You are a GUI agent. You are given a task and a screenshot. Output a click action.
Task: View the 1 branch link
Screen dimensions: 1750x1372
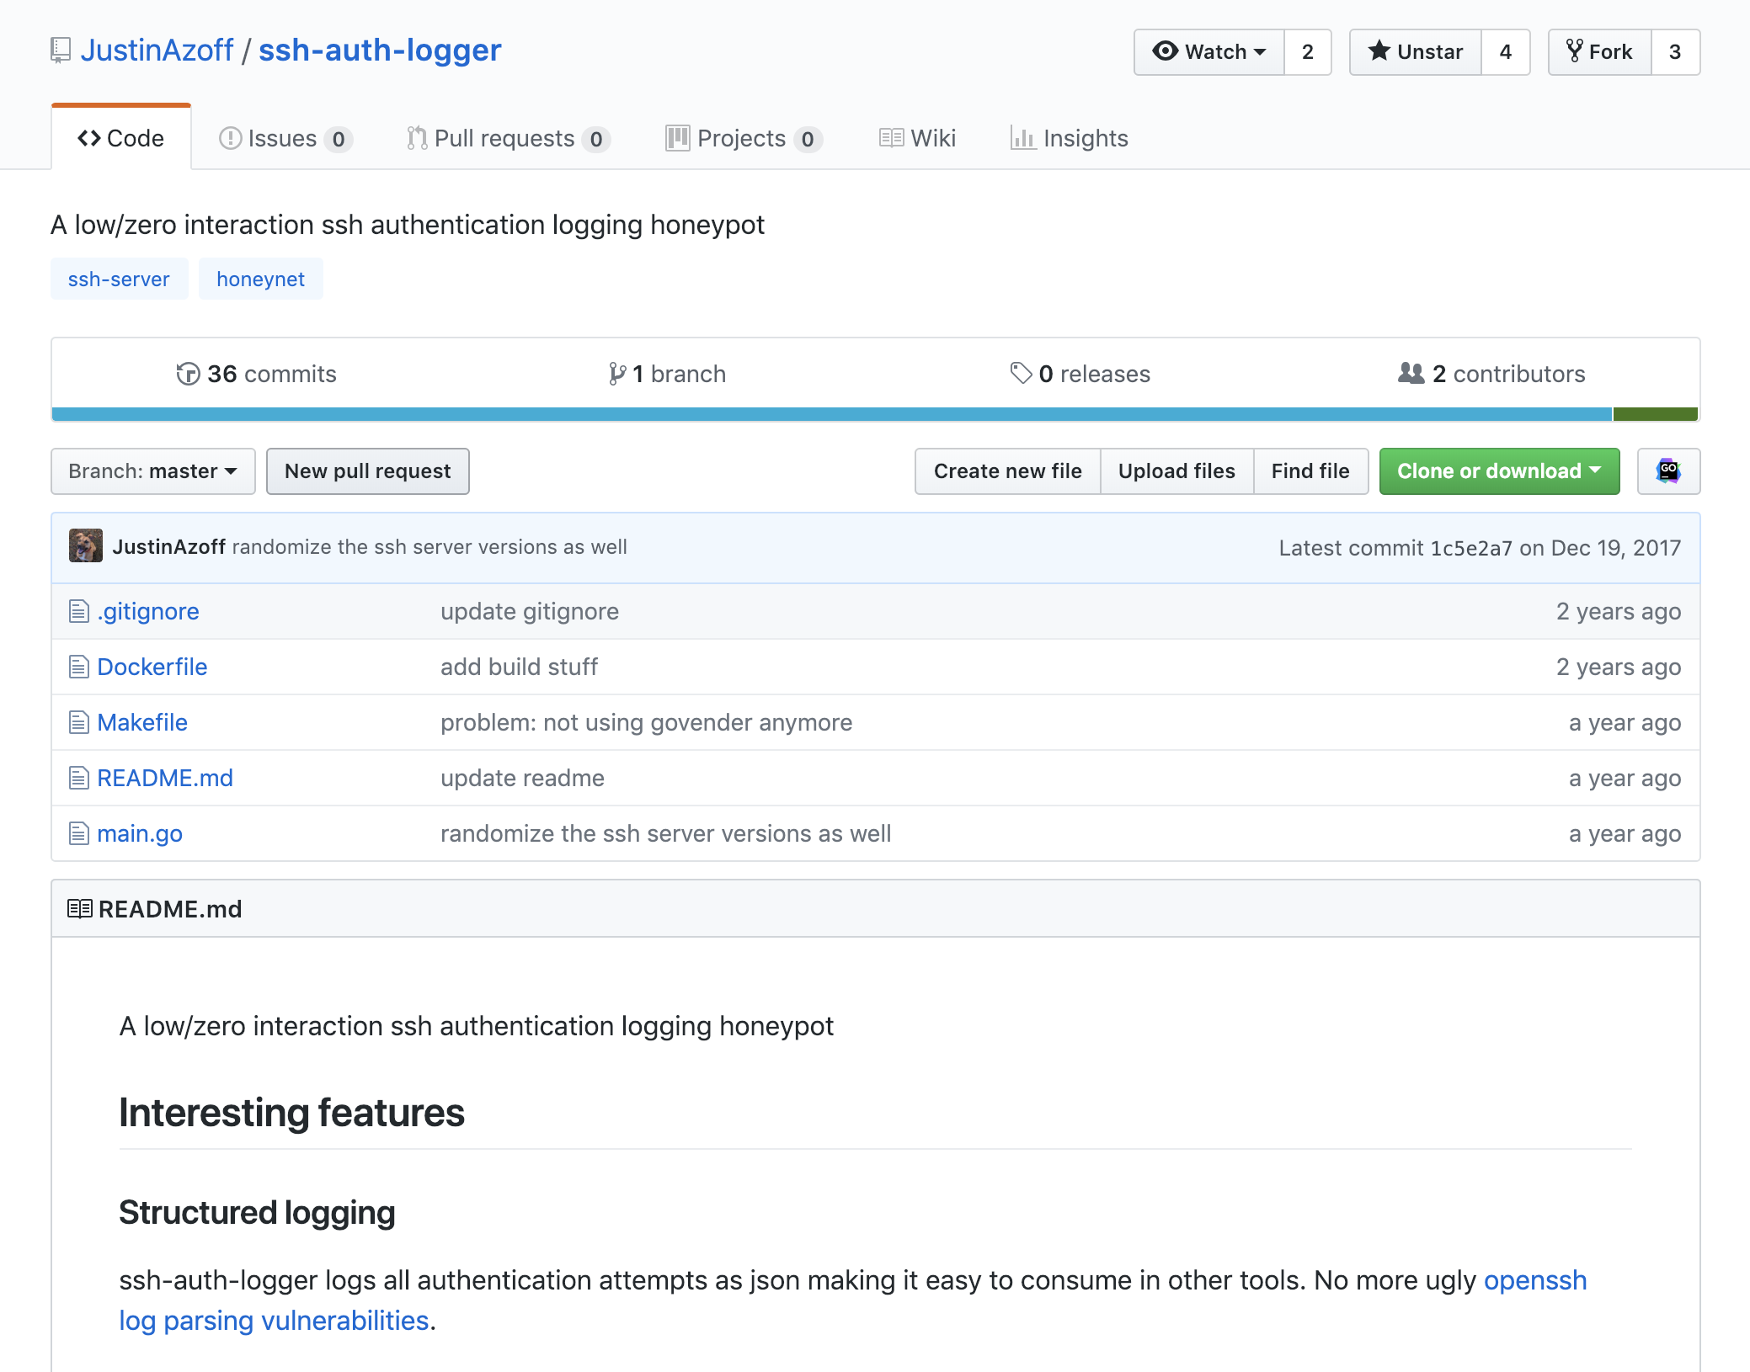[x=667, y=374]
